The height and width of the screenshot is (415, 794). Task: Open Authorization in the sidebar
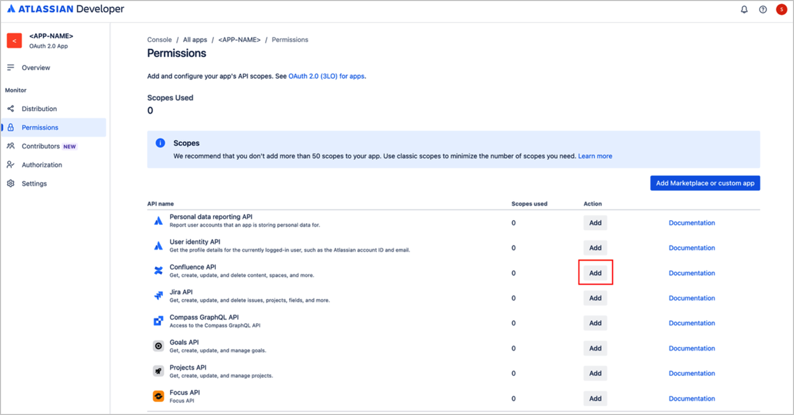point(54,165)
